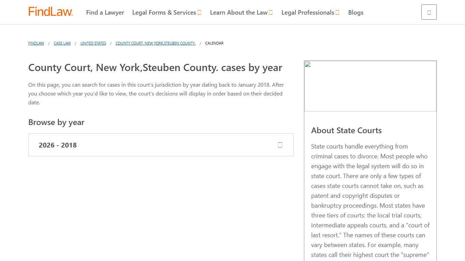This screenshot has height=261, width=465.
Task: Open the Legal Forms & Services dropdown menu
Action: (165, 12)
